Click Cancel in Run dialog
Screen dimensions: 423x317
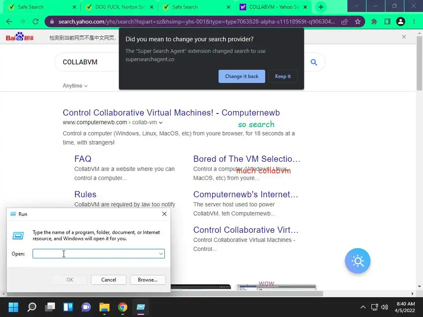[x=109, y=280]
